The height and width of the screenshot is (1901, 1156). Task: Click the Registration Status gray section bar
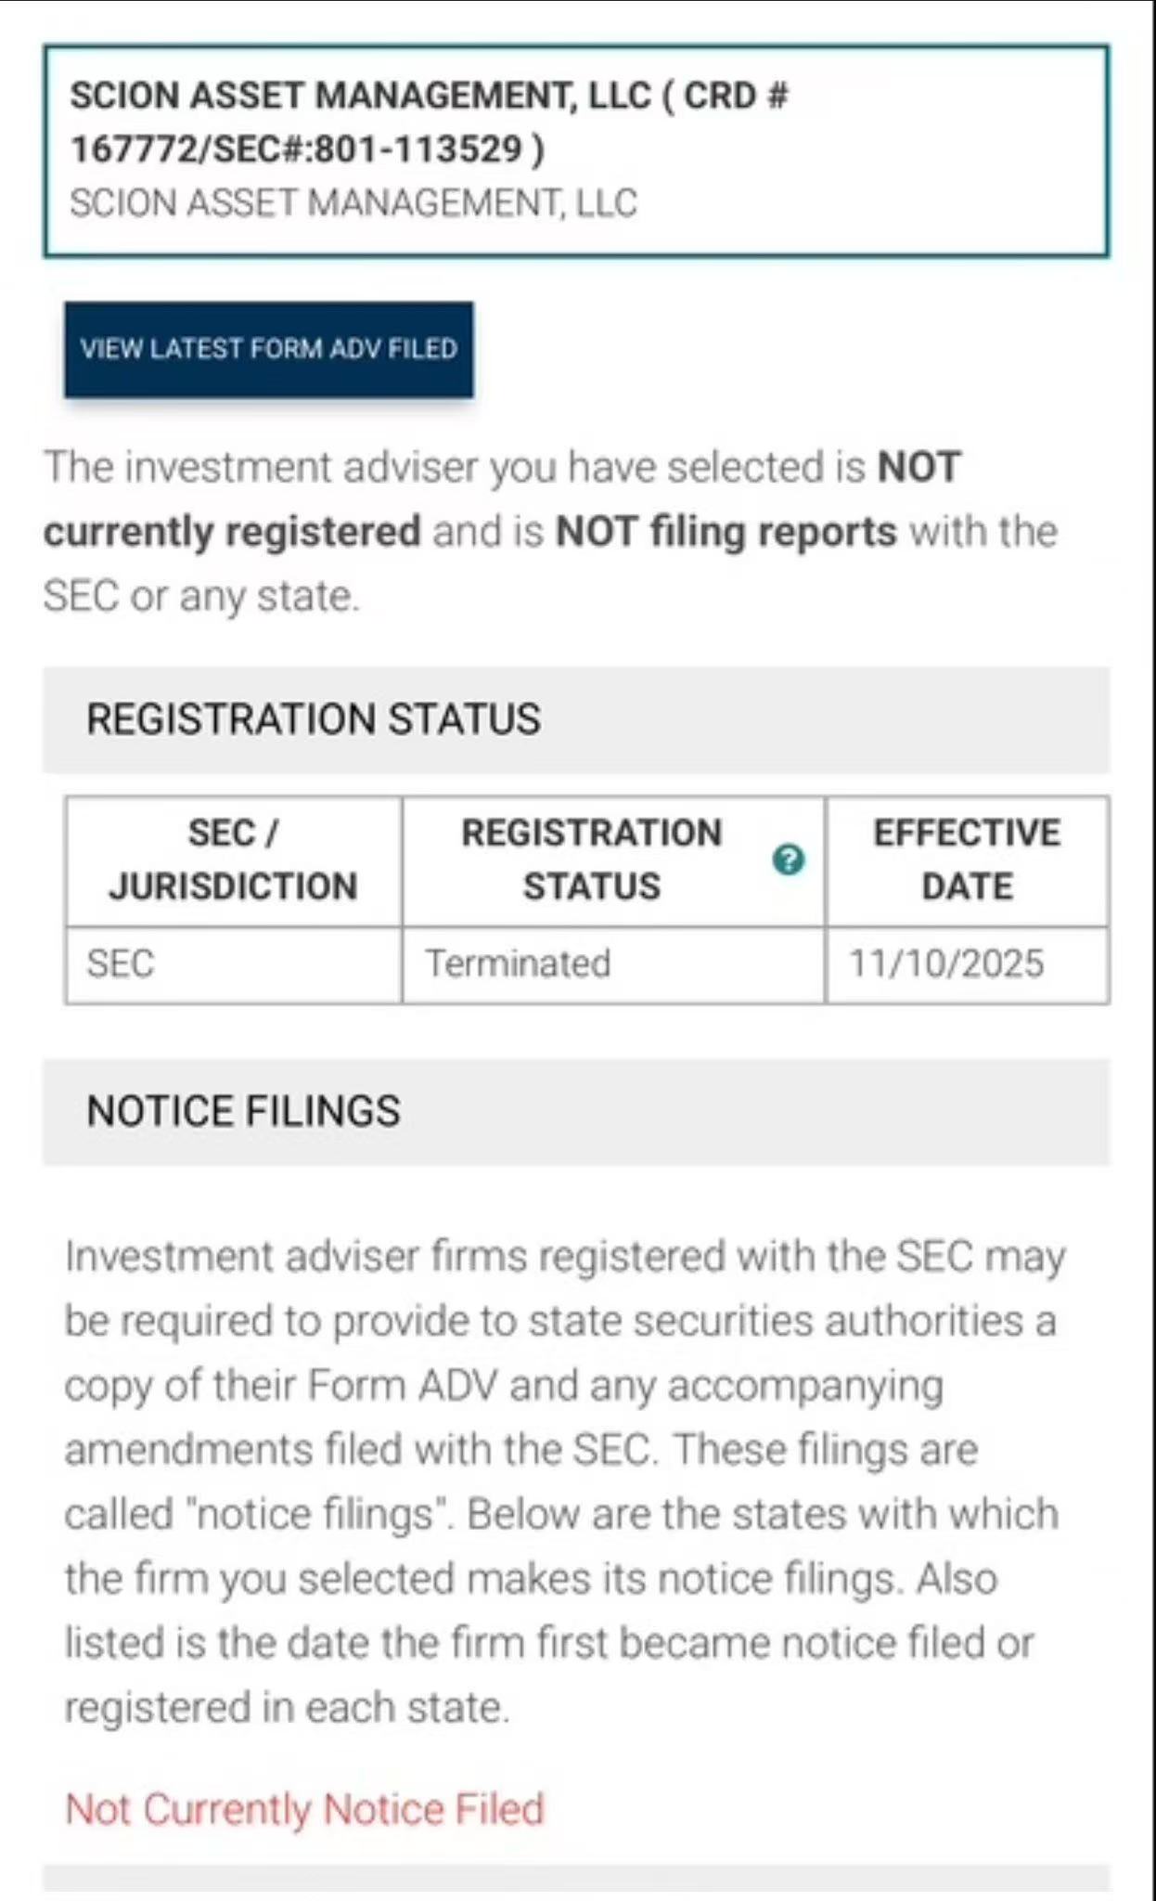pos(575,719)
